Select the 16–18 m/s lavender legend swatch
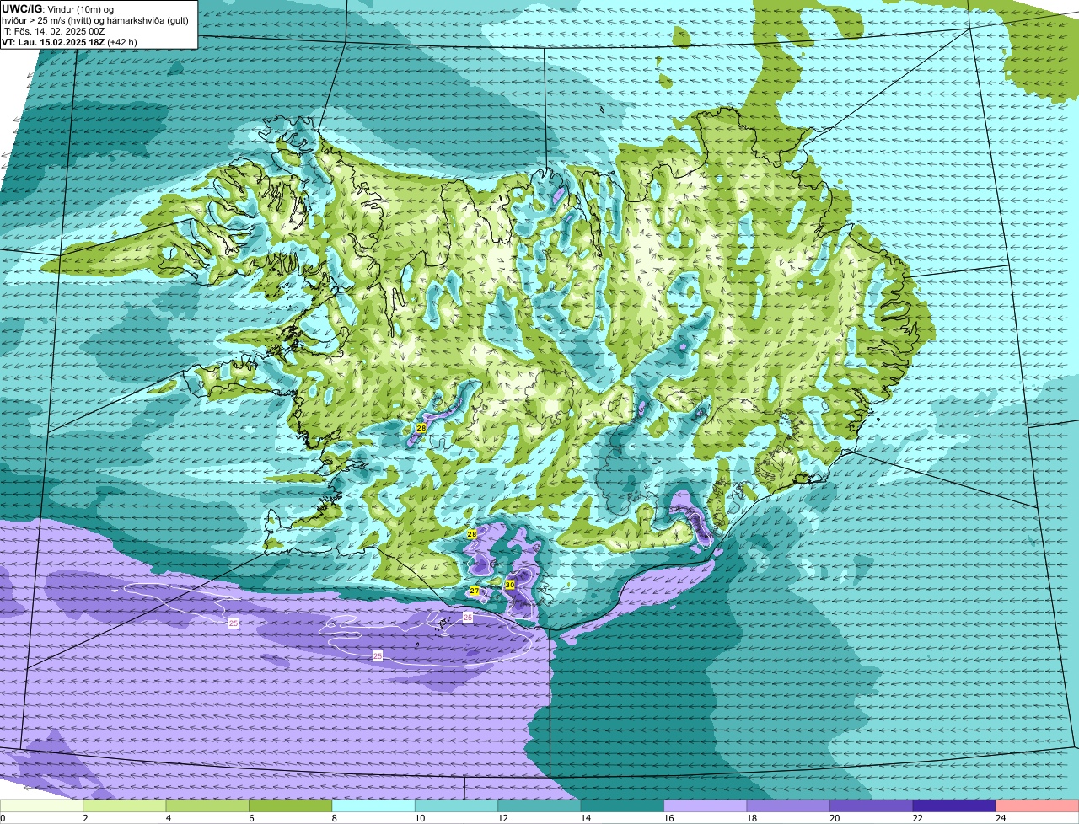 [706, 805]
